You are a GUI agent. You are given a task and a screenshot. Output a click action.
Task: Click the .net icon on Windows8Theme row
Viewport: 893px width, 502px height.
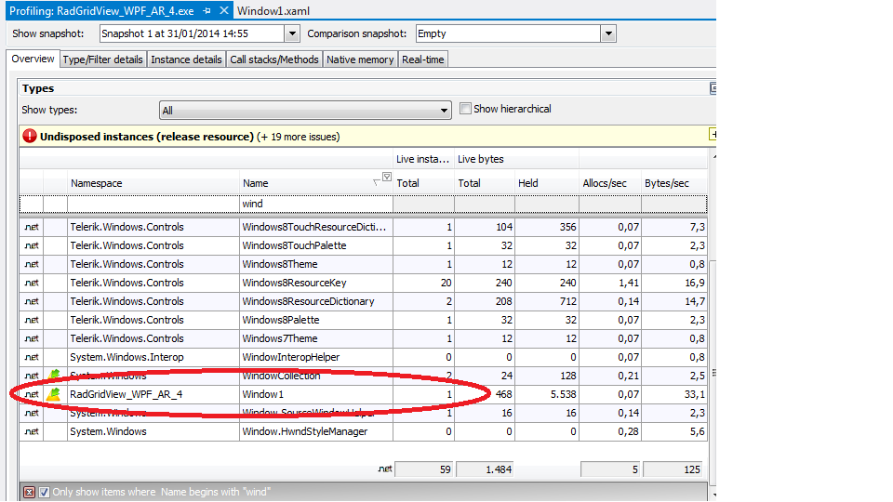click(31, 264)
